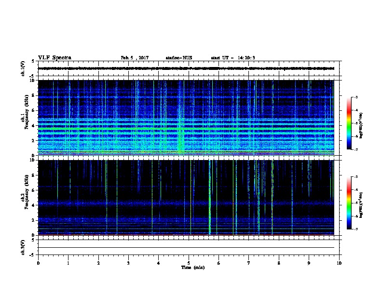The image size is (382, 295).
Task: Click the ch.1 voltage waveform trace
Action: 186,68
